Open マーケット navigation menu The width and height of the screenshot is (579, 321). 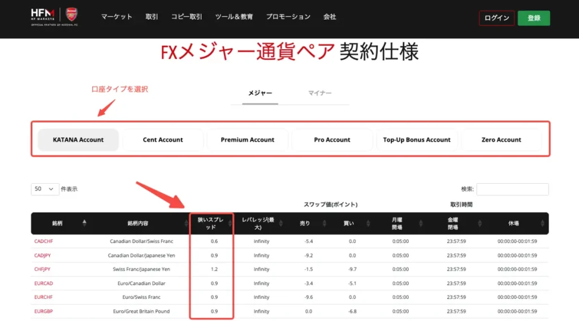116,16
